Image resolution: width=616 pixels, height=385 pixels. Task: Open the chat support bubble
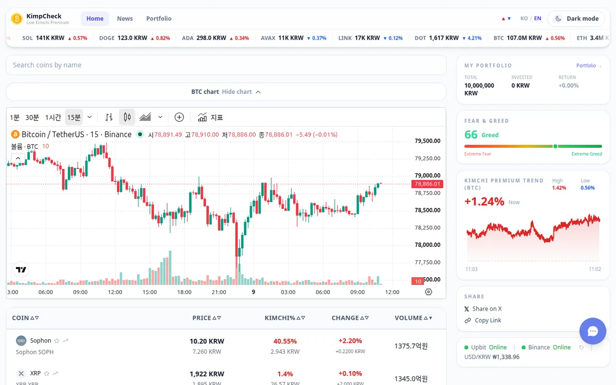593,331
